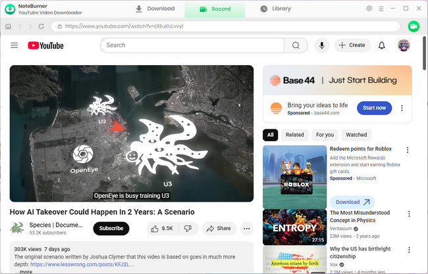Image resolution: width=428 pixels, height=274 pixels.
Task: Open Species Documentaries channel name
Action: [x=56, y=225]
